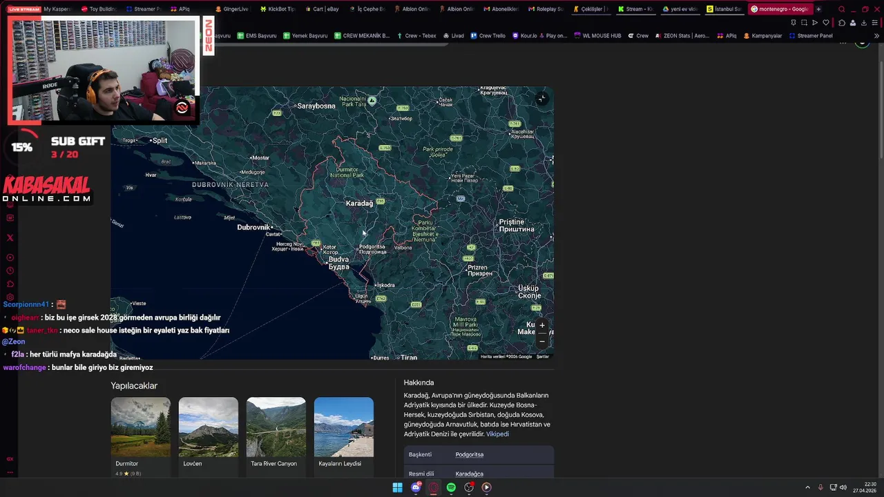Image resolution: width=884 pixels, height=497 pixels.
Task: Open the Windows Start menu
Action: pos(398,487)
